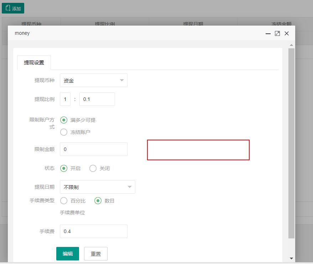Click the 提现比例 second field with 0.1

[x=97, y=99]
